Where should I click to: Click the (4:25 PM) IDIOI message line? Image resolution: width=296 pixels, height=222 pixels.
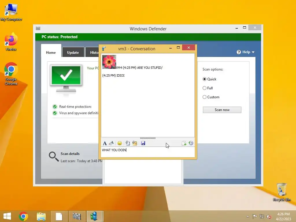(x=113, y=75)
